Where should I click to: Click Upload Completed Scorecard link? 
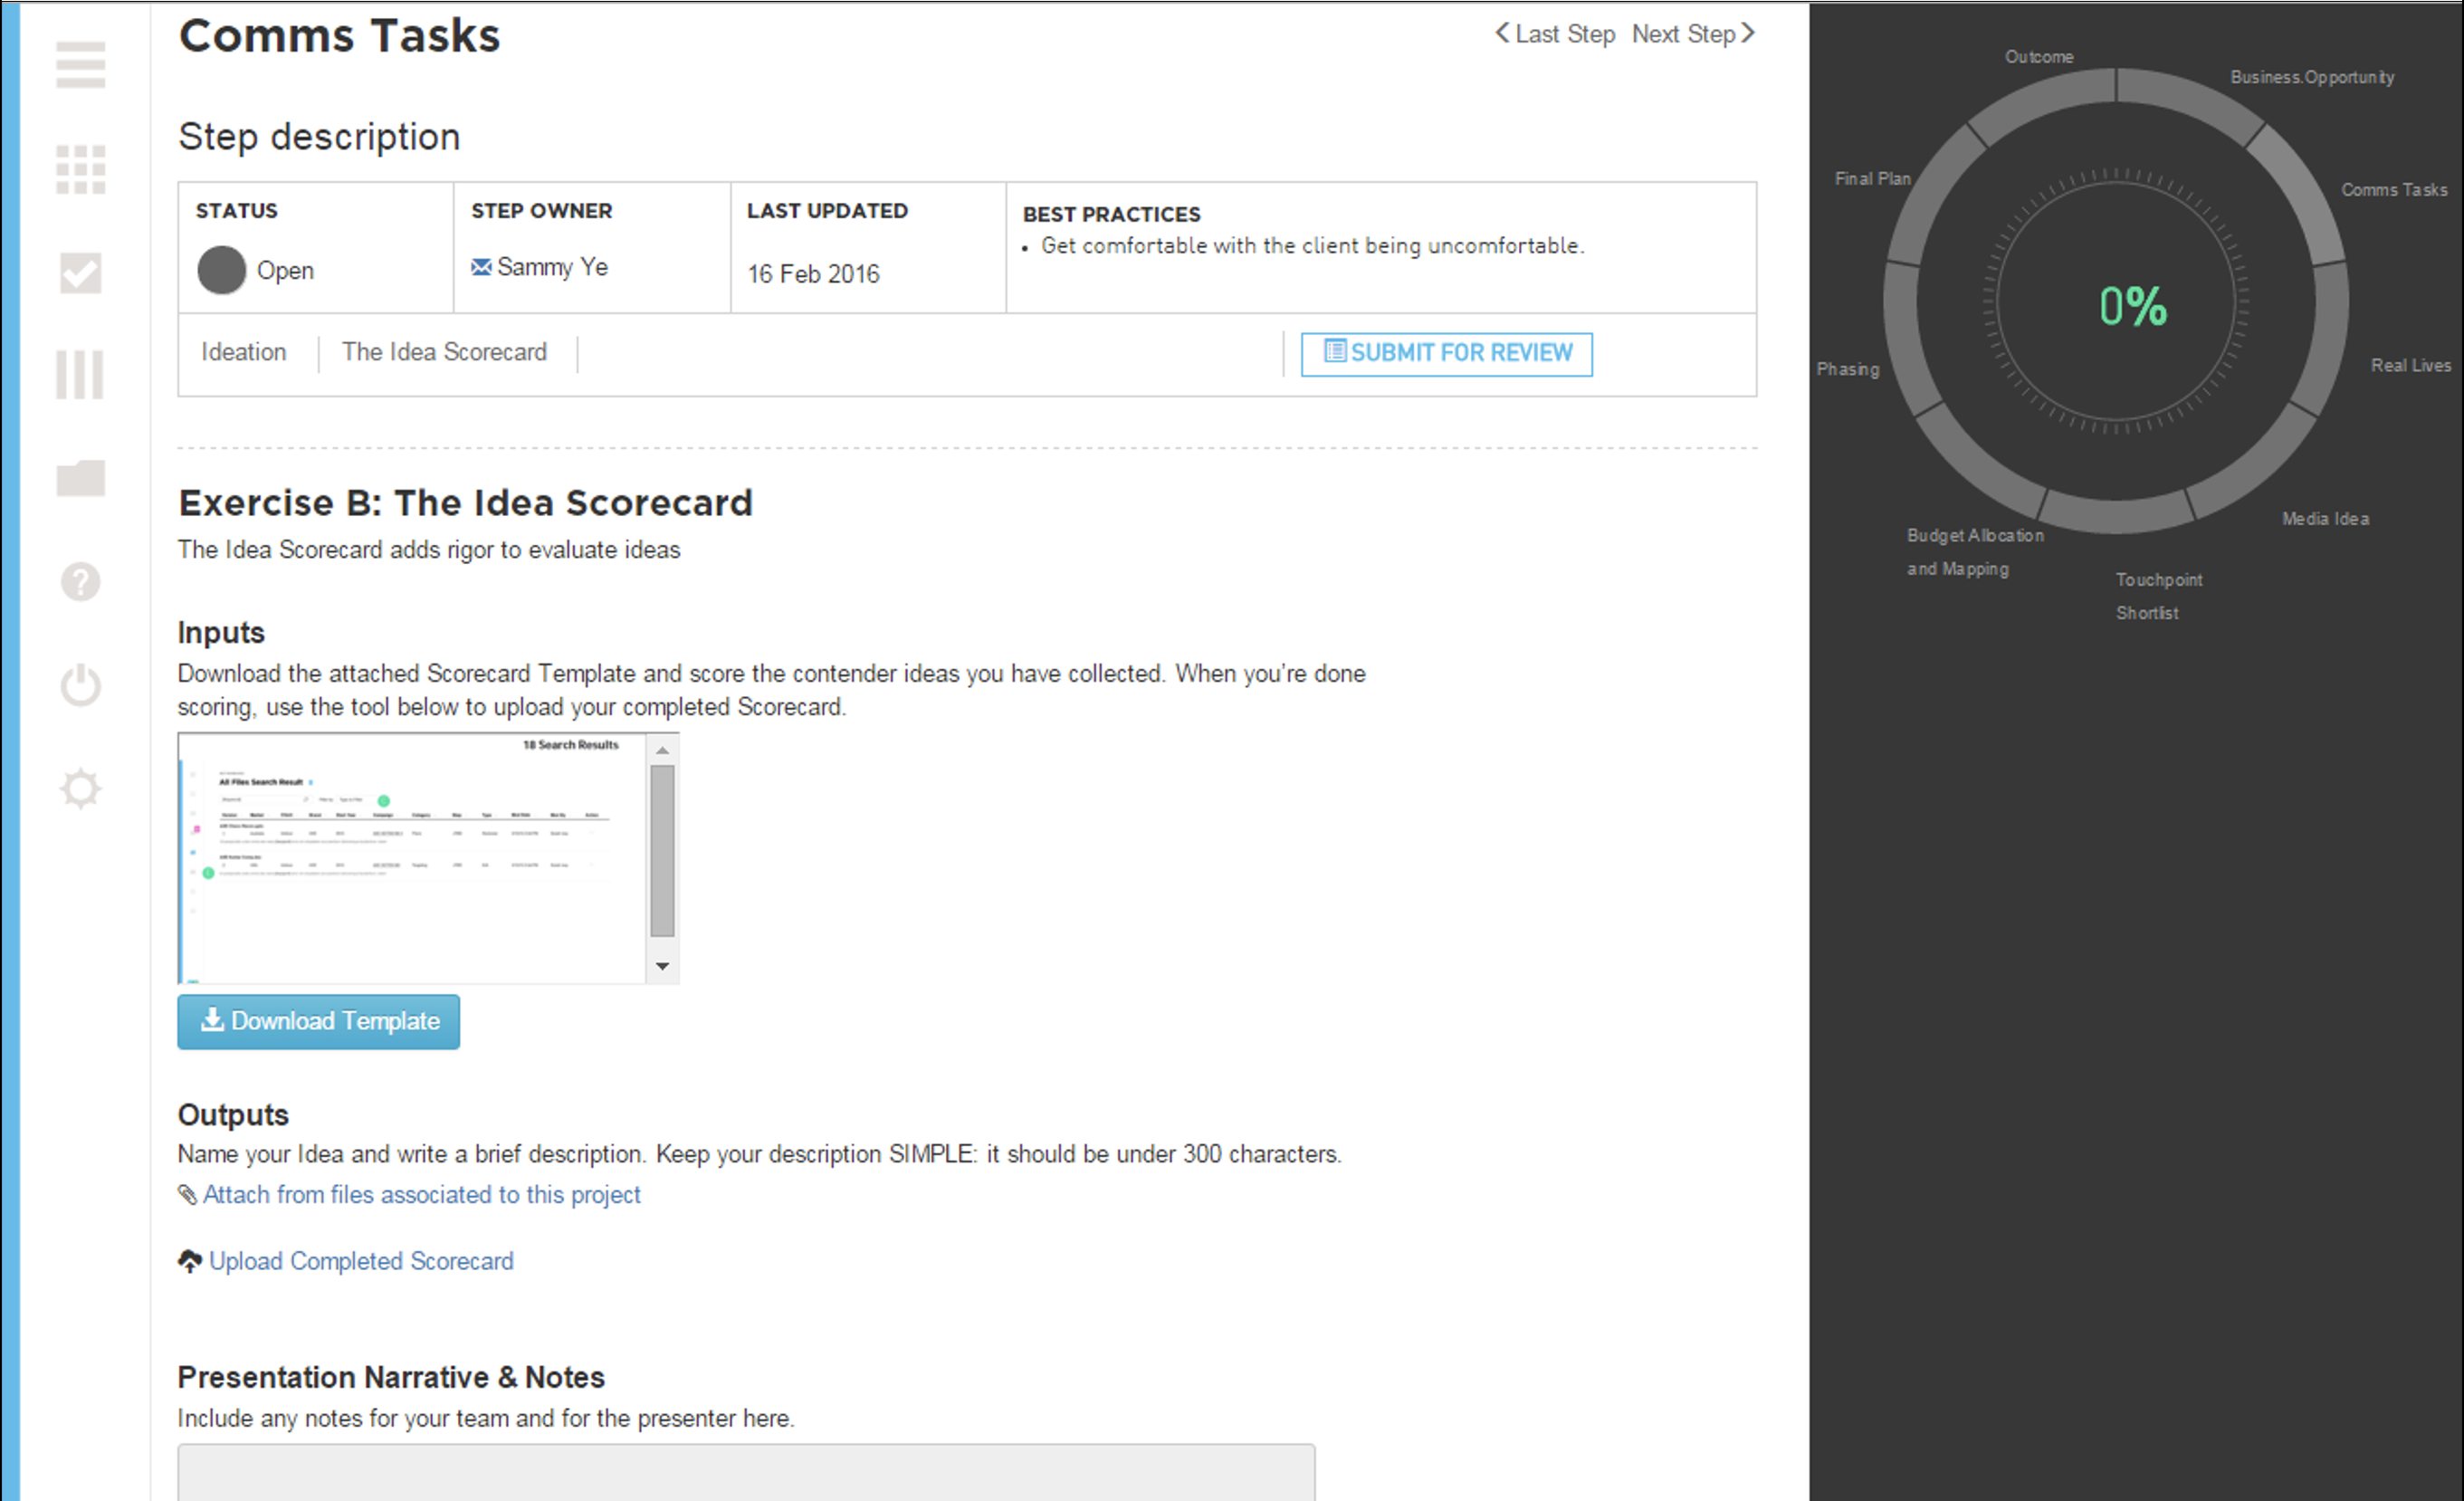click(x=360, y=1261)
